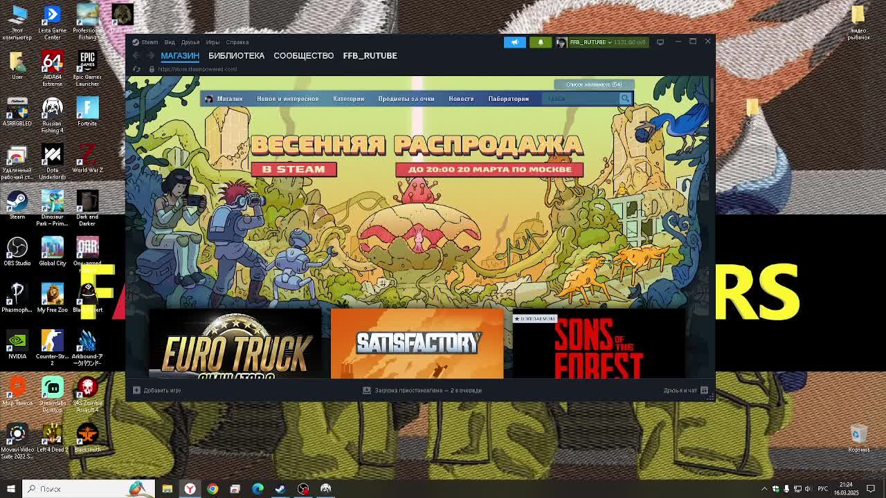This screenshot has height=498, width=886.
Task: Click the store URL address text
Action: [197, 69]
